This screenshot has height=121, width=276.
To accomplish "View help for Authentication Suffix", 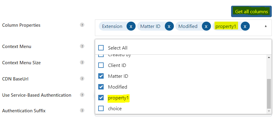I will point(82,110).
